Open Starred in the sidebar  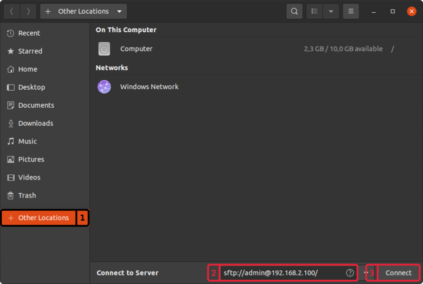[45, 51]
